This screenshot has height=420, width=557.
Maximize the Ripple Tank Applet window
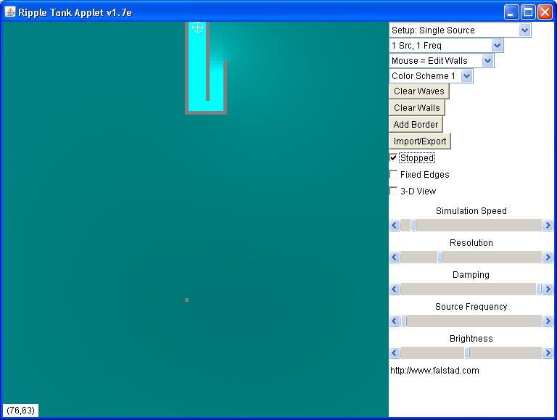(x=528, y=12)
